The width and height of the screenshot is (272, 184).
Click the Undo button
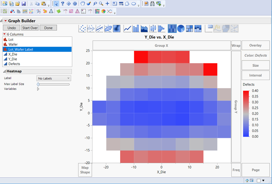[x=11, y=27]
